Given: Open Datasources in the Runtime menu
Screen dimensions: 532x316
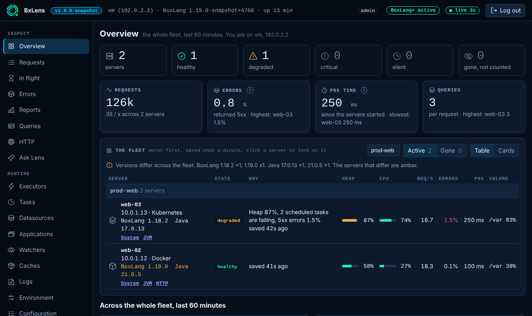Looking at the screenshot, I should click(46, 218).
